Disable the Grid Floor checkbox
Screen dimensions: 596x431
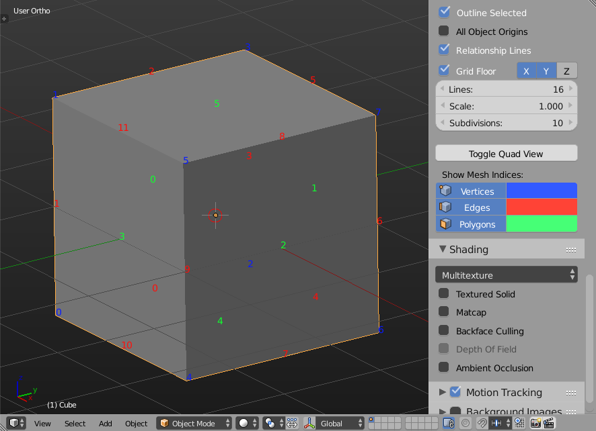pos(444,70)
